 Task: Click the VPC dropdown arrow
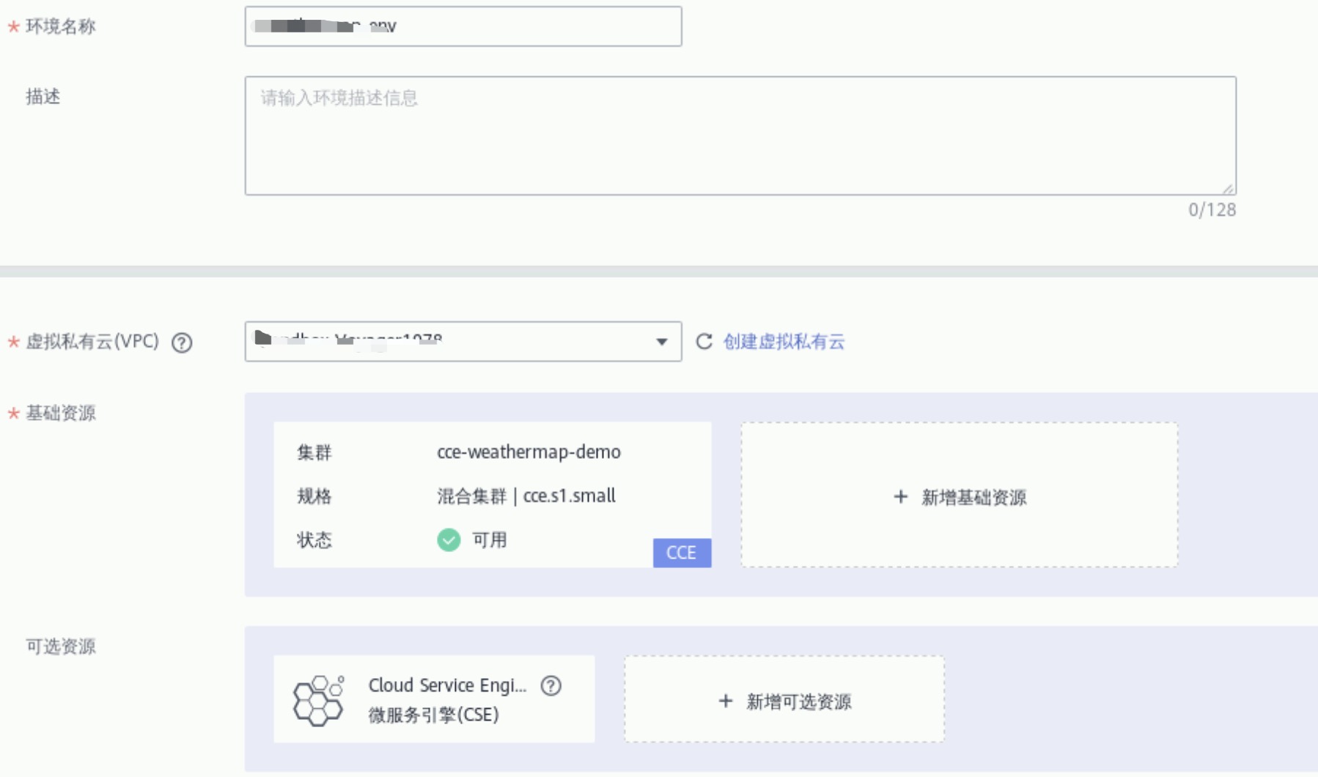point(662,342)
